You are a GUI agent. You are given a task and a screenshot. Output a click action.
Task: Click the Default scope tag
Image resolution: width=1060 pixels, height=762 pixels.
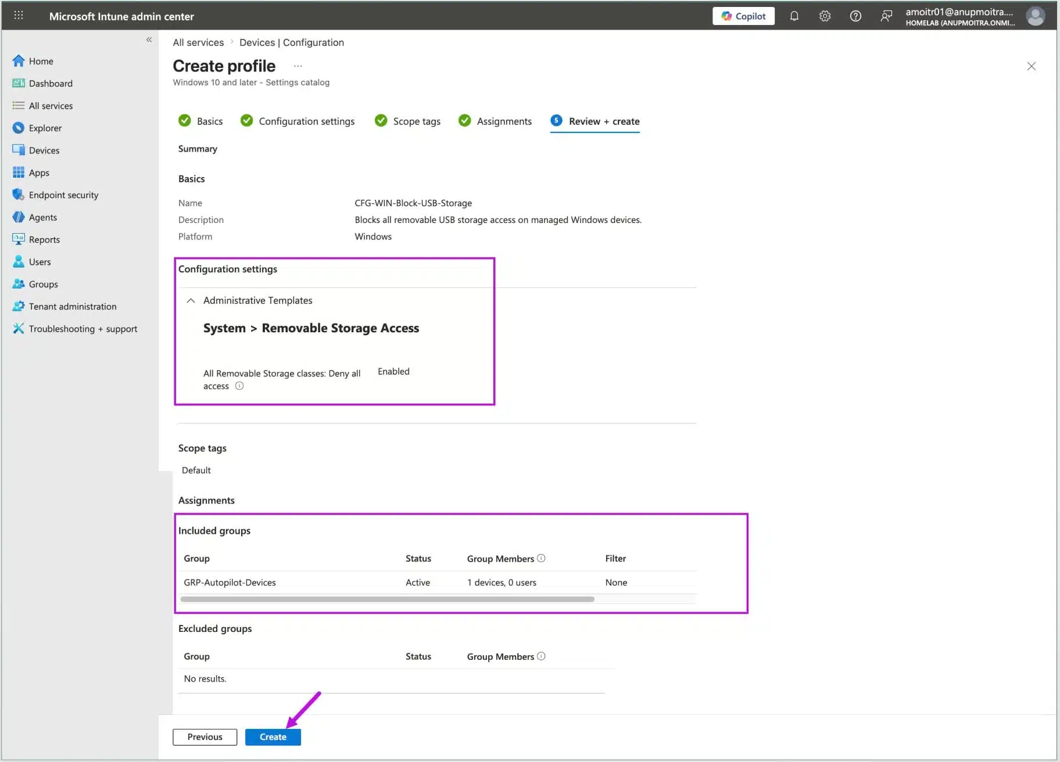[196, 470]
